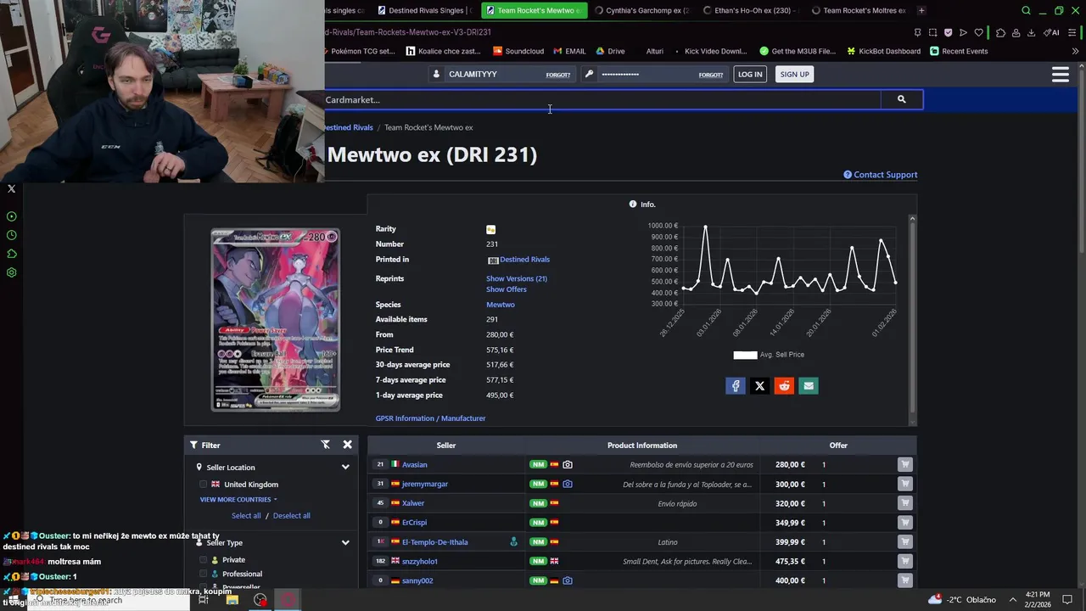Share the card via email icon

click(x=809, y=386)
